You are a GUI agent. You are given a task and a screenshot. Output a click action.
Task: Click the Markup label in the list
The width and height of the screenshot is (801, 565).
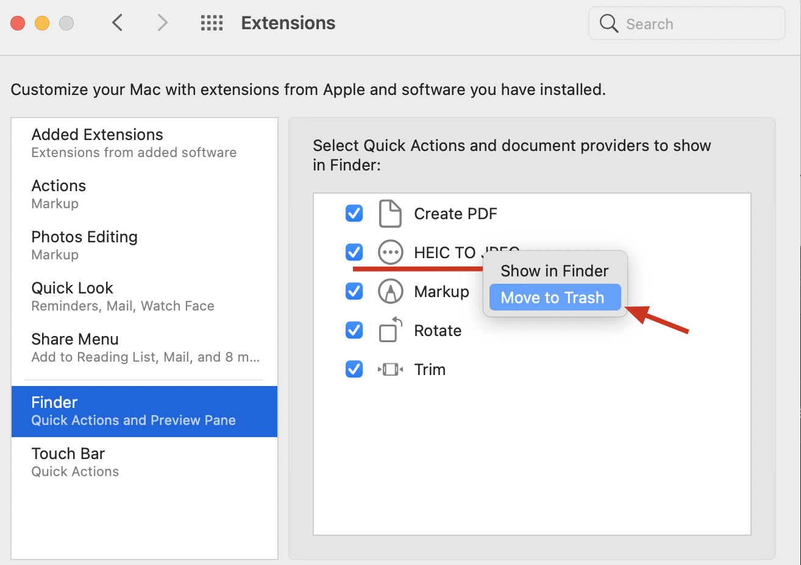click(x=441, y=292)
